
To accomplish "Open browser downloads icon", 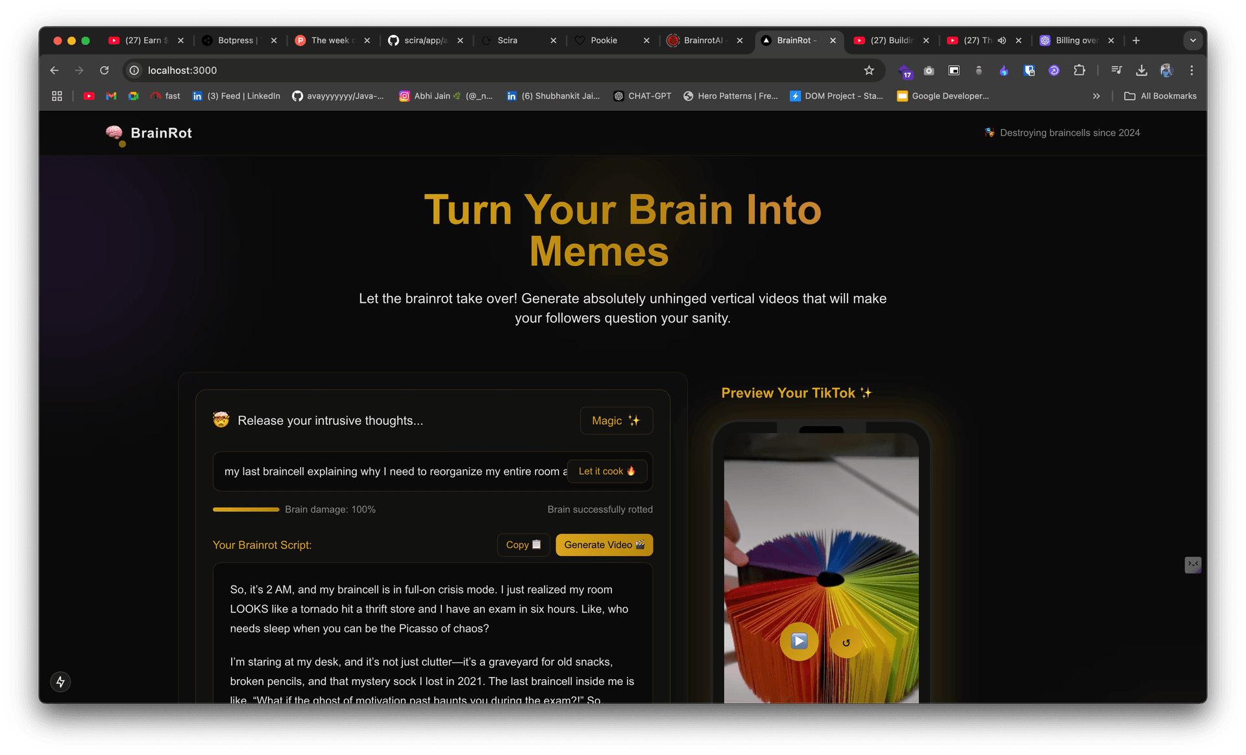I will pyautogui.click(x=1142, y=70).
